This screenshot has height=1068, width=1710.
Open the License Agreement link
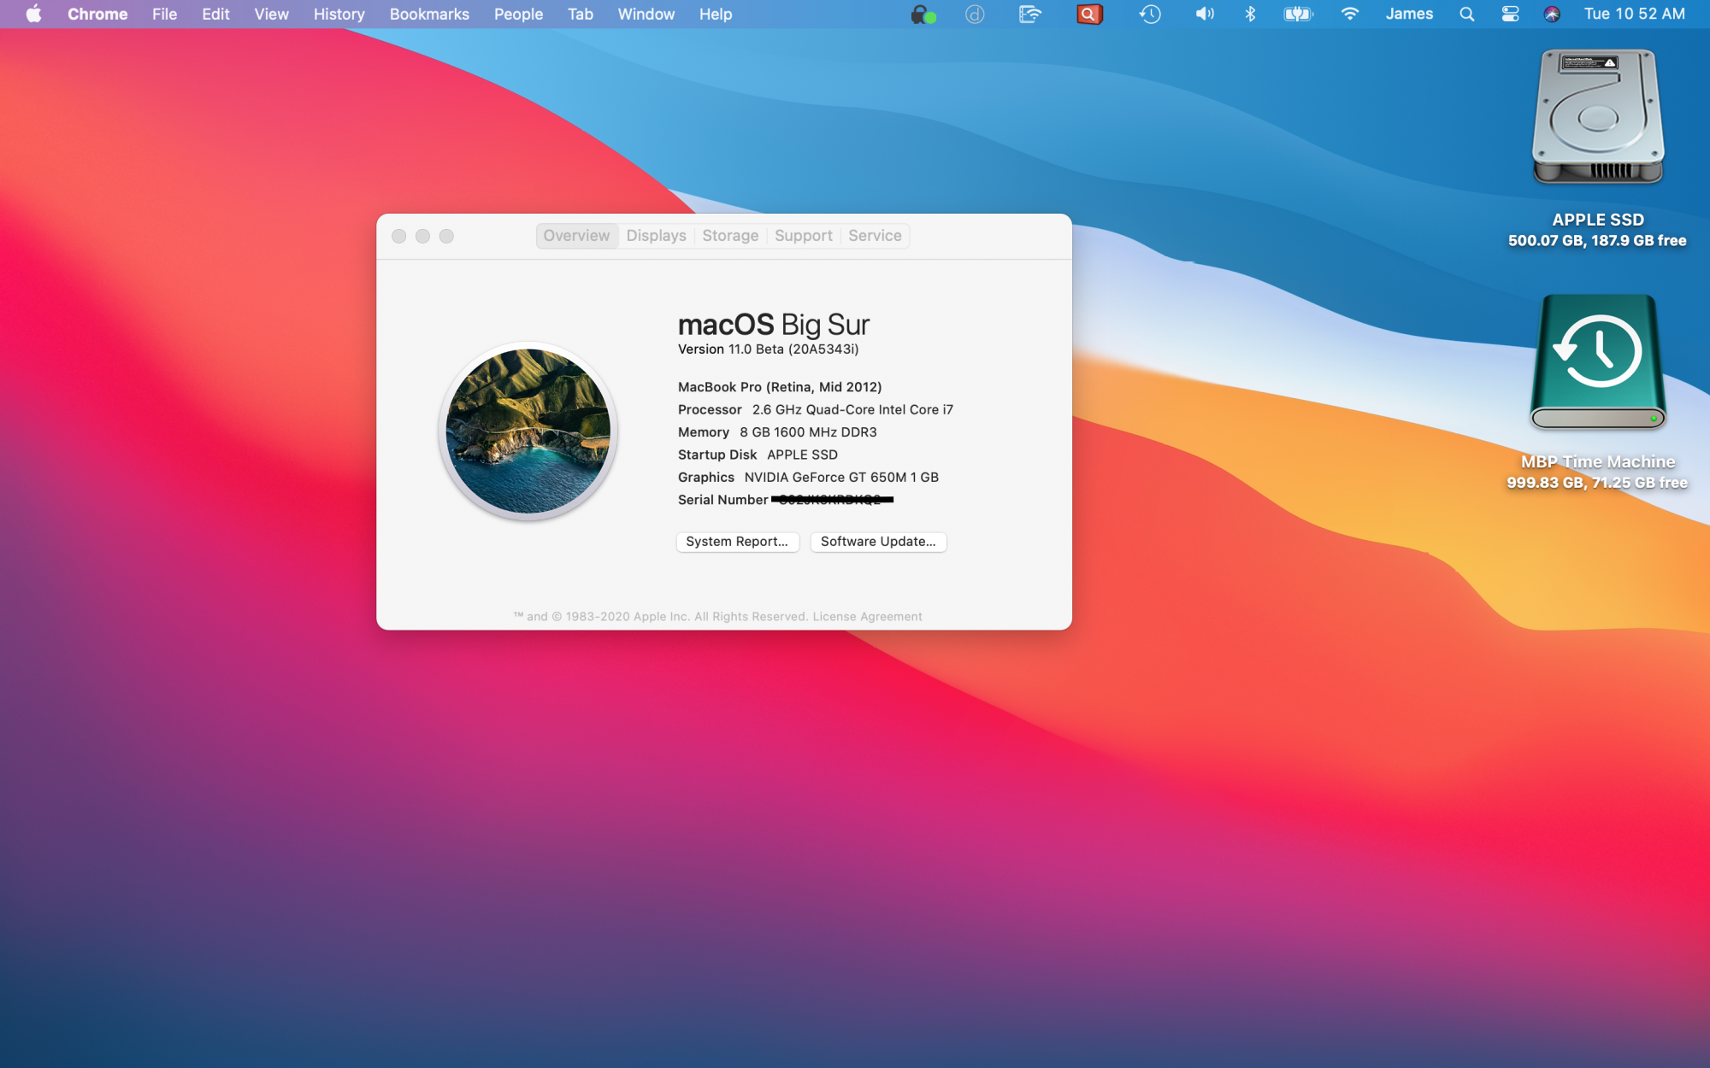tap(867, 617)
